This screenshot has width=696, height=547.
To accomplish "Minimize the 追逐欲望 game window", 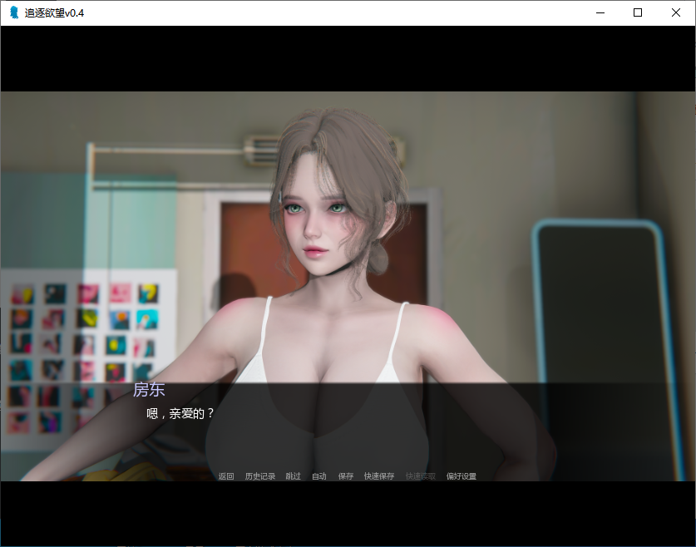I will [600, 12].
